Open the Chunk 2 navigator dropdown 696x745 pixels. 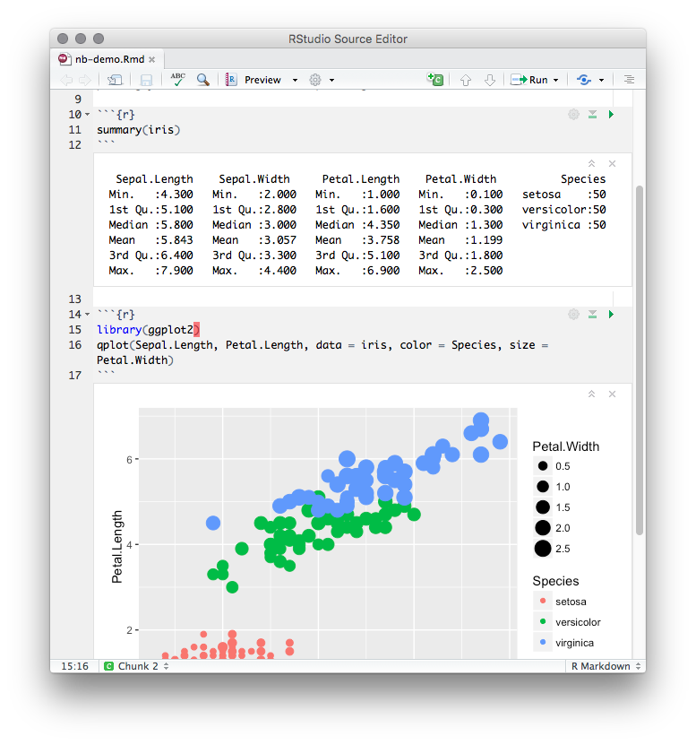[137, 666]
